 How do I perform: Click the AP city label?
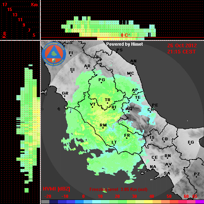(x=135, y=90)
